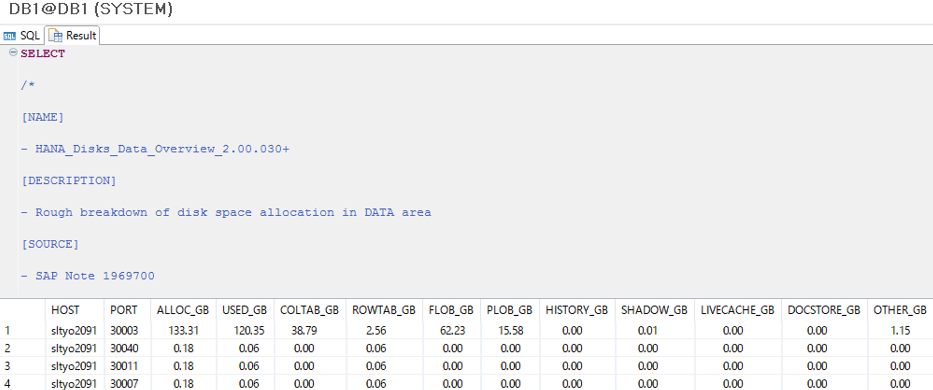933x390 pixels.
Task: Click OTHER_GB value 1.15
Action: 900,331
